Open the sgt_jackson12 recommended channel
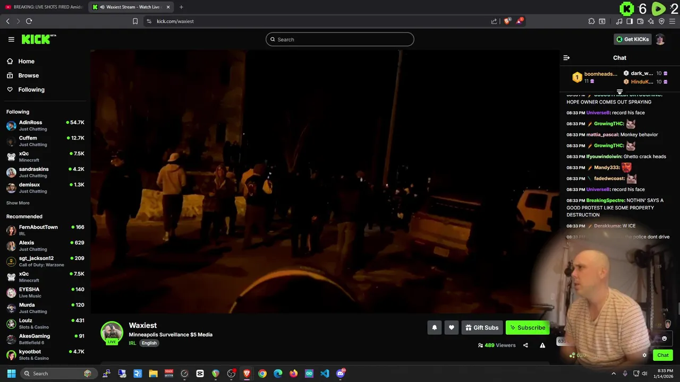 tap(45, 261)
